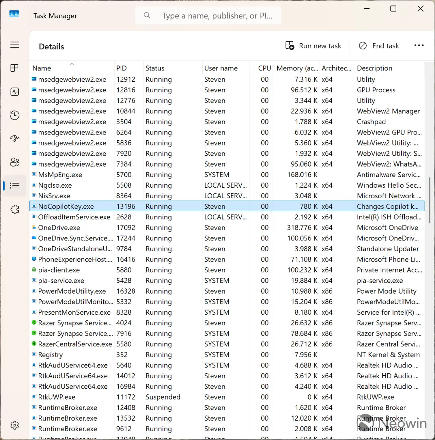Click the icon beside PowerModeUtility.exe

34,291
